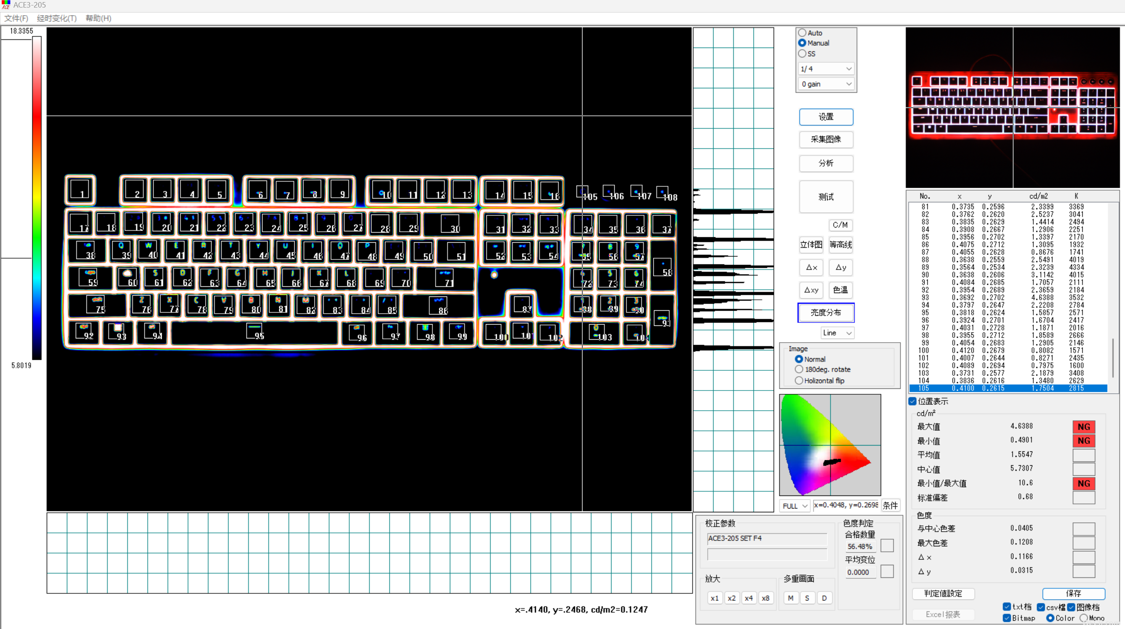Click the 色温 color temperature button
The width and height of the screenshot is (1125, 629).
tap(841, 290)
